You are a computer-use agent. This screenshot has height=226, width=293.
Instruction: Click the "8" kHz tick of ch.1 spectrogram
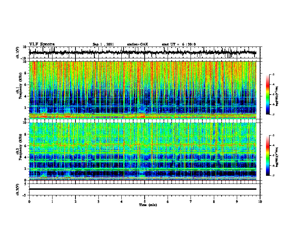click(x=26, y=73)
